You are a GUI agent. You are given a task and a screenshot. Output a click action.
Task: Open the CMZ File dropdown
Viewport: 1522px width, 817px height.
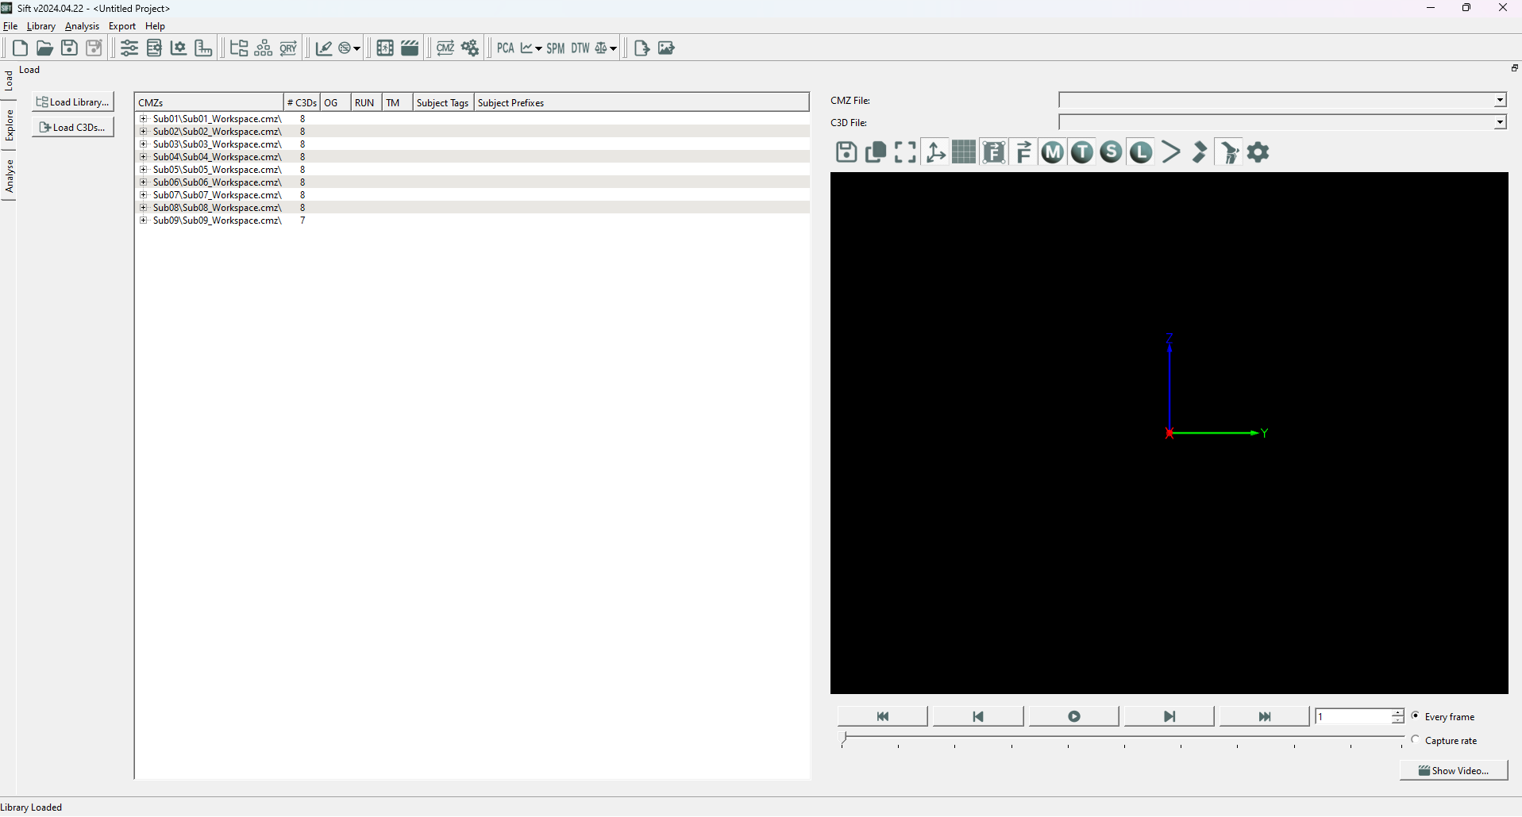[1500, 101]
